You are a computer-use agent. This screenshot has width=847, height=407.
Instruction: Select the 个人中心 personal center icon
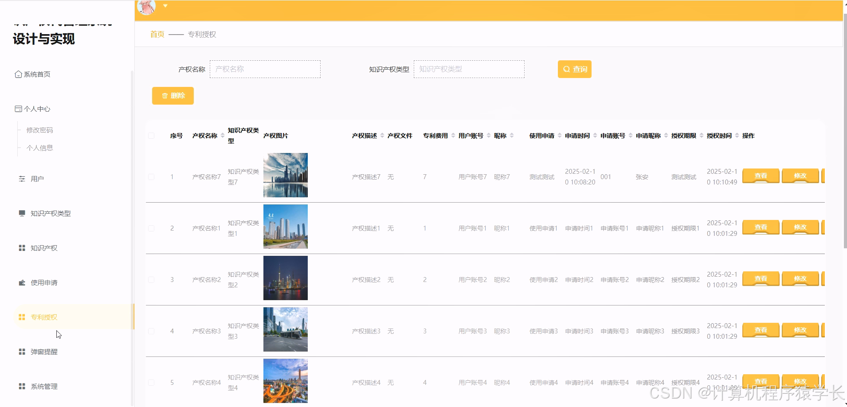[x=18, y=109]
